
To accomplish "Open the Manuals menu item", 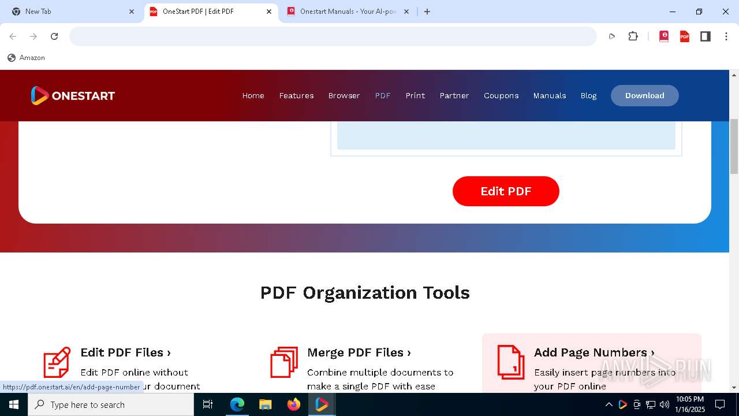I will (x=550, y=95).
